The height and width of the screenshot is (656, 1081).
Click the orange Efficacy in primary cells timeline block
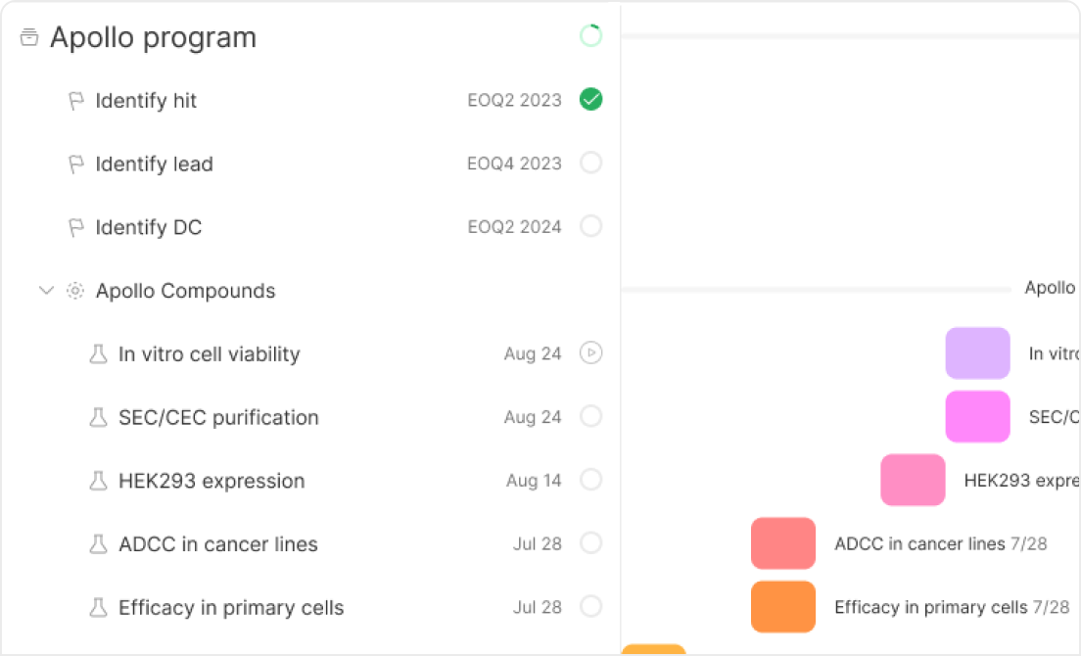tap(783, 606)
